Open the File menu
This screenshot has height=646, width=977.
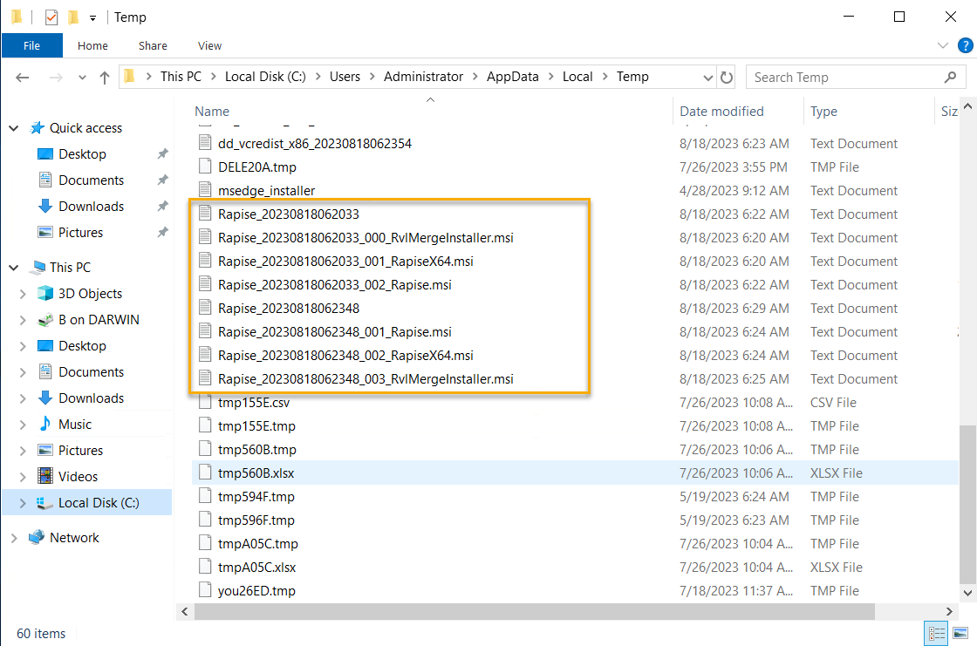[31, 45]
